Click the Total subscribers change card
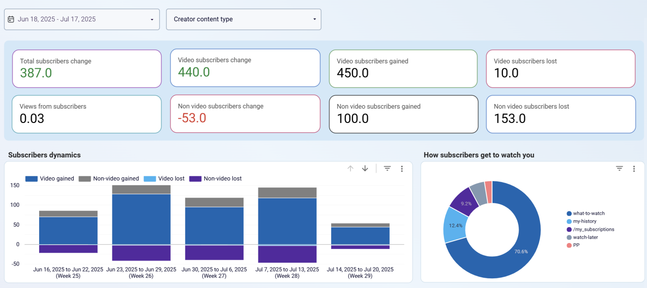The width and height of the screenshot is (647, 288). (x=86, y=68)
